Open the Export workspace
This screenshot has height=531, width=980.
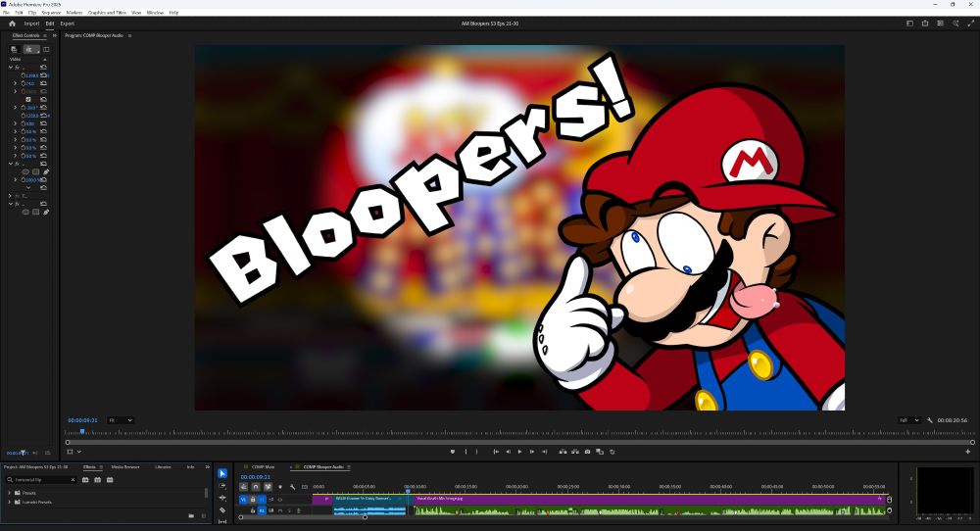[x=67, y=24]
